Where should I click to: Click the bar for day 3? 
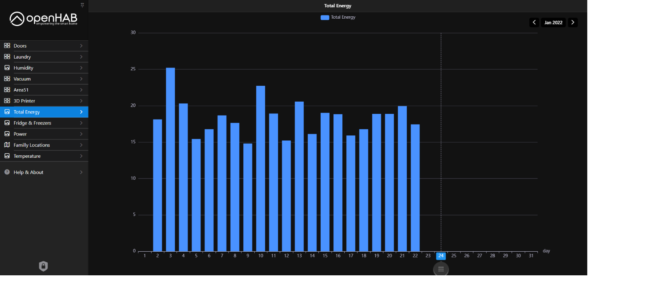point(170,159)
